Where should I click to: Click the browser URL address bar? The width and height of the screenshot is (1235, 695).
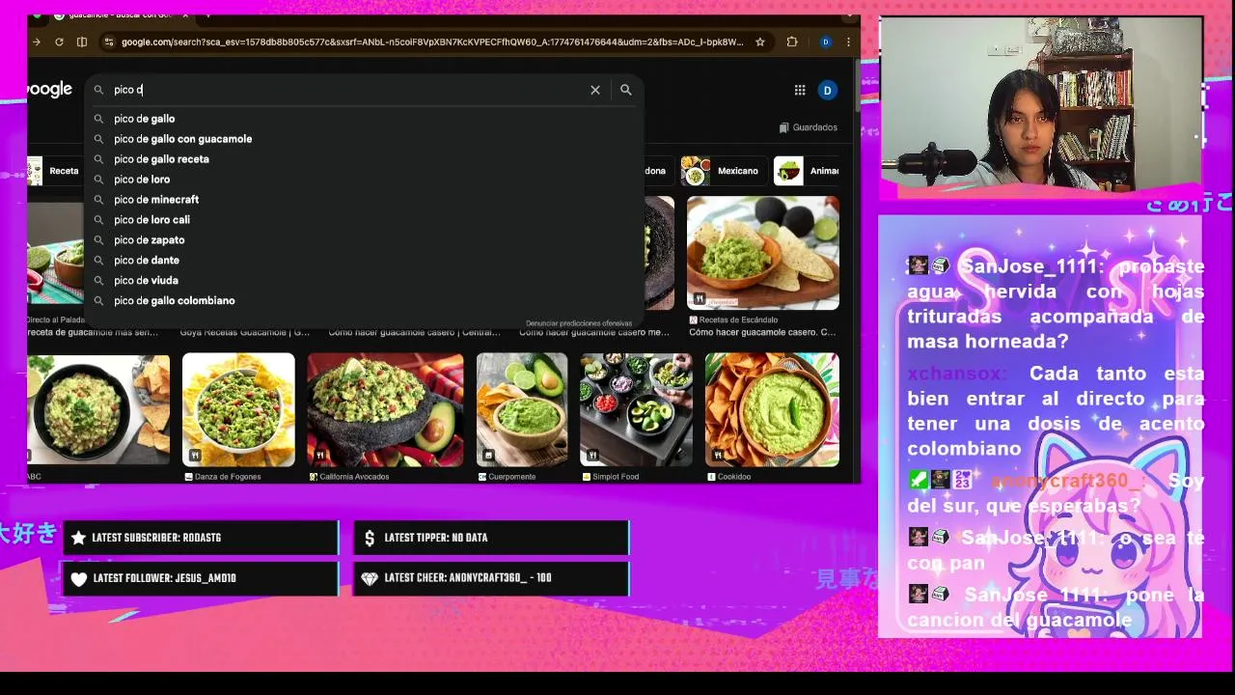[432, 42]
